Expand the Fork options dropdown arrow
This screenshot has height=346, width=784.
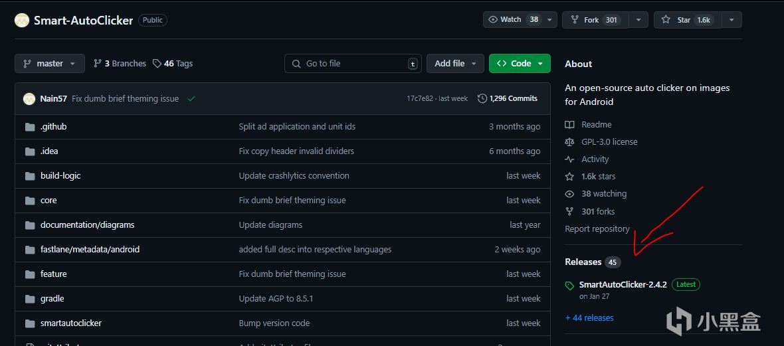[638, 20]
